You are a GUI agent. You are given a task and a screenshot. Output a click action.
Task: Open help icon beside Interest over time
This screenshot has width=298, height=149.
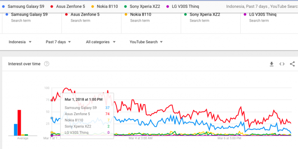coord(47,64)
